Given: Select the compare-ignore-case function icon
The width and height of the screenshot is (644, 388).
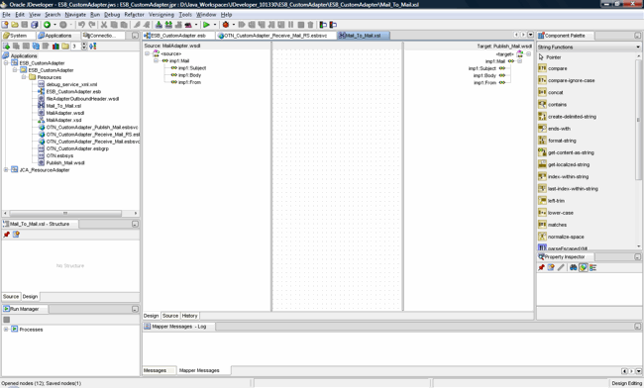Looking at the screenshot, I should point(542,80).
